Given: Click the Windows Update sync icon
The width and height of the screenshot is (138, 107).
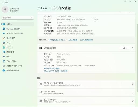Looking at the screenshot, I should coord(4,70).
